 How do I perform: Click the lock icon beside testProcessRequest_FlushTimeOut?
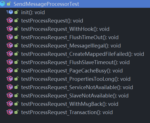pos(16,37)
